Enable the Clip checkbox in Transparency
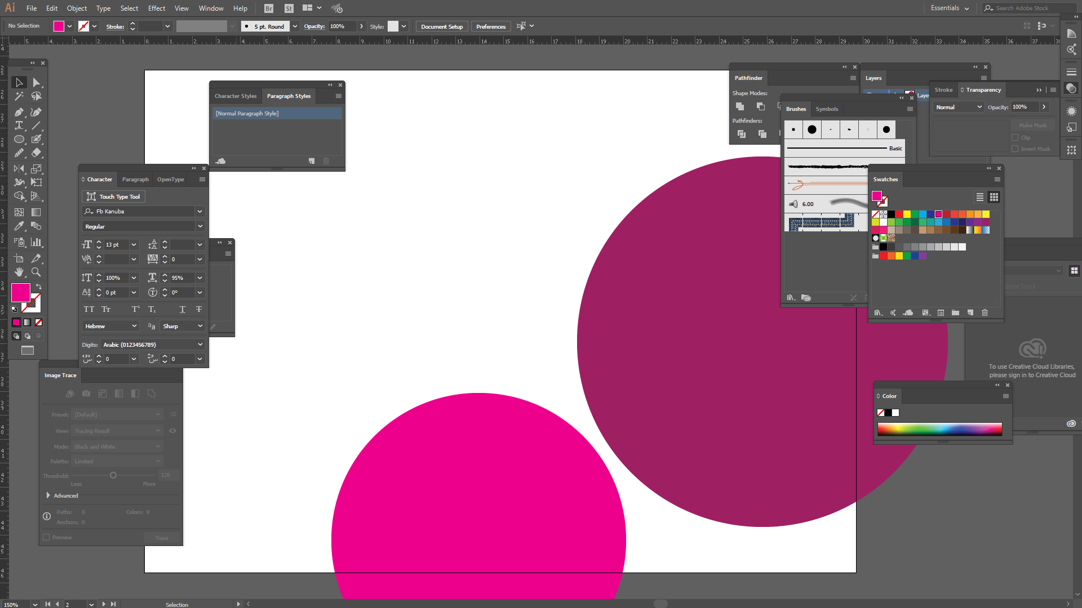This screenshot has width=1082, height=608. [x=1015, y=137]
